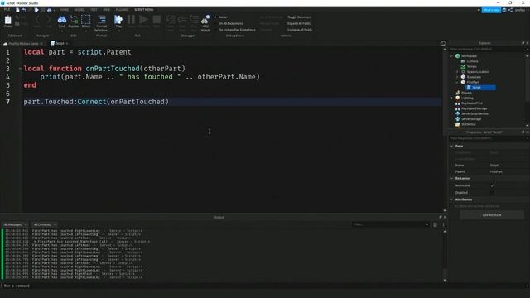This screenshot has height=298, width=530.
Task: Click the Resume playback icon
Action: [143, 20]
